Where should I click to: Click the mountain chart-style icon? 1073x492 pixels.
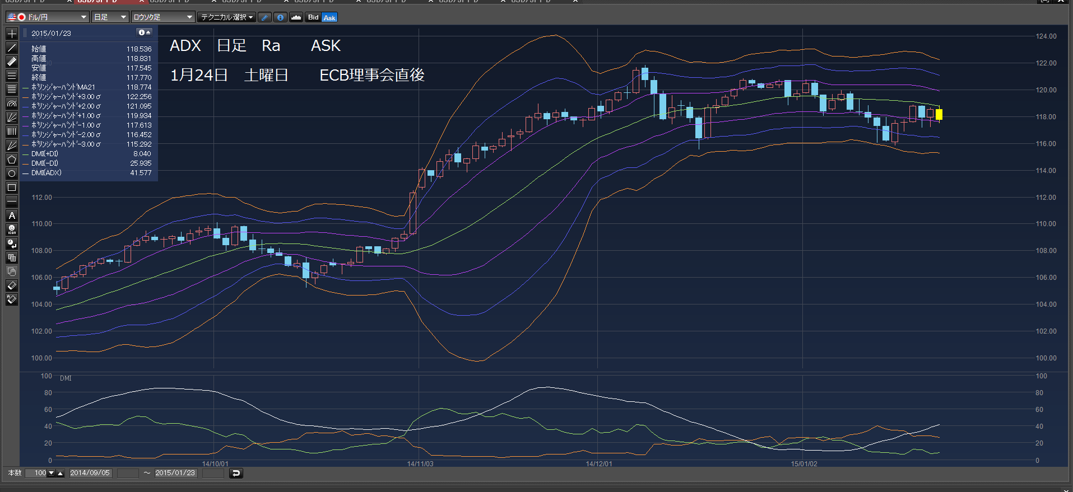[x=296, y=17]
